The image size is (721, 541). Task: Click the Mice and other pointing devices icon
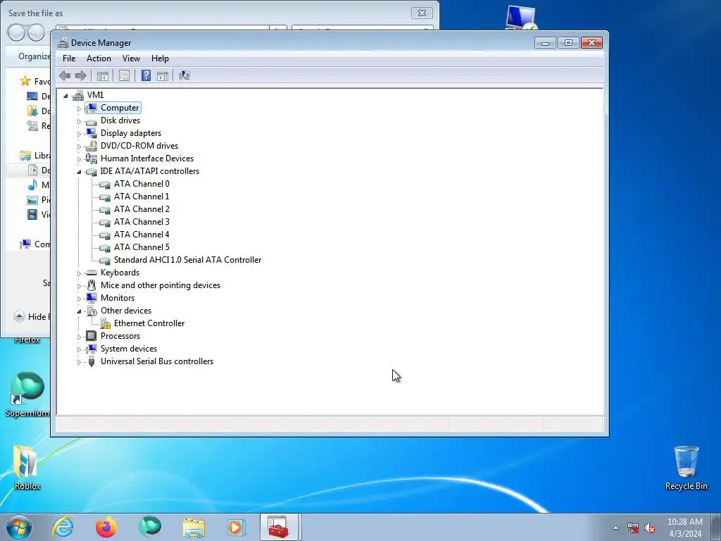point(92,285)
